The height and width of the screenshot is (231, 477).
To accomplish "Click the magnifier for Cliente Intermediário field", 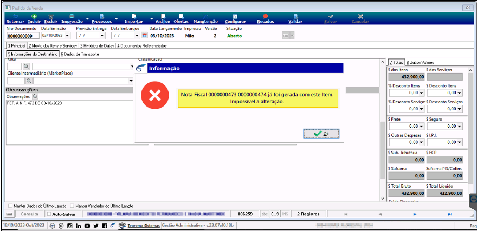I will tap(29, 81).
